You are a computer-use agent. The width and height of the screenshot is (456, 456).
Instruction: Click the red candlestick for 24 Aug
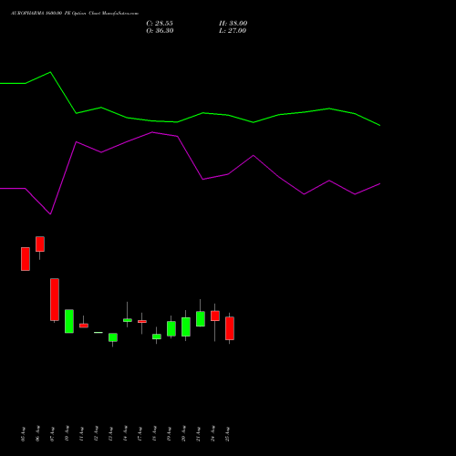click(x=215, y=316)
